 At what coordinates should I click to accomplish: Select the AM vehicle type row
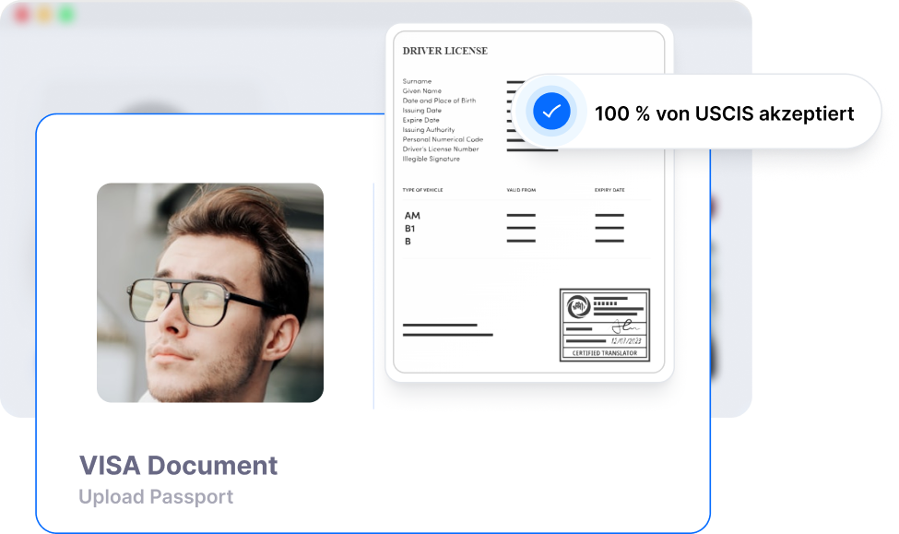(412, 216)
